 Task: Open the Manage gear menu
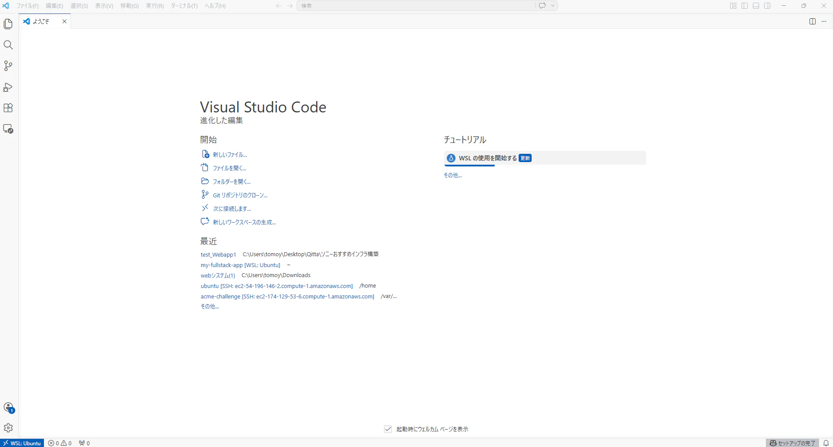[8, 428]
